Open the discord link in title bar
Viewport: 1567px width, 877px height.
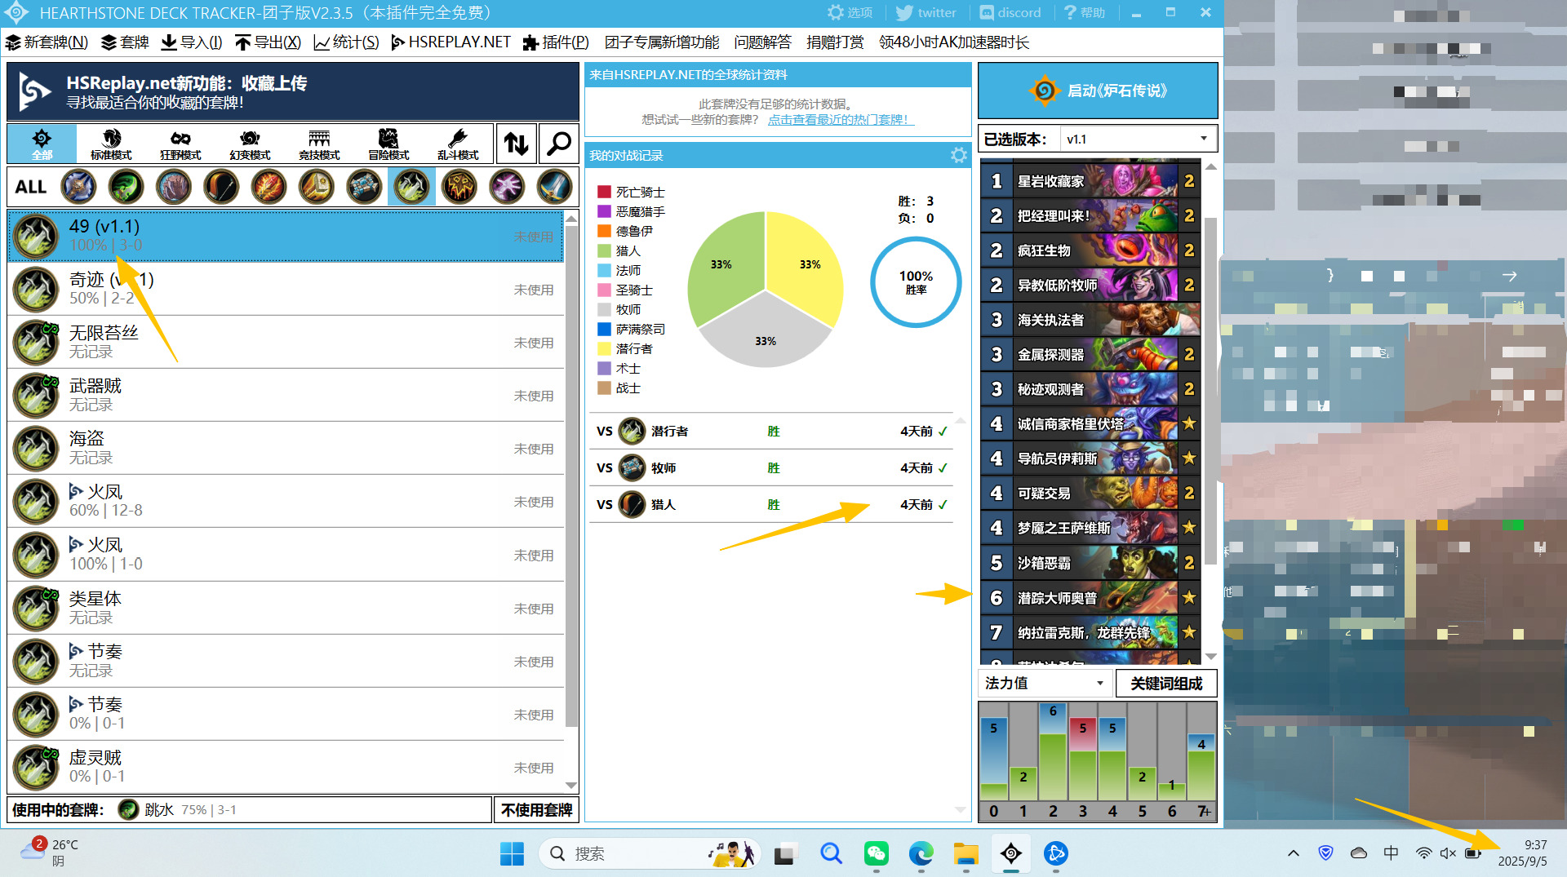tap(1010, 13)
